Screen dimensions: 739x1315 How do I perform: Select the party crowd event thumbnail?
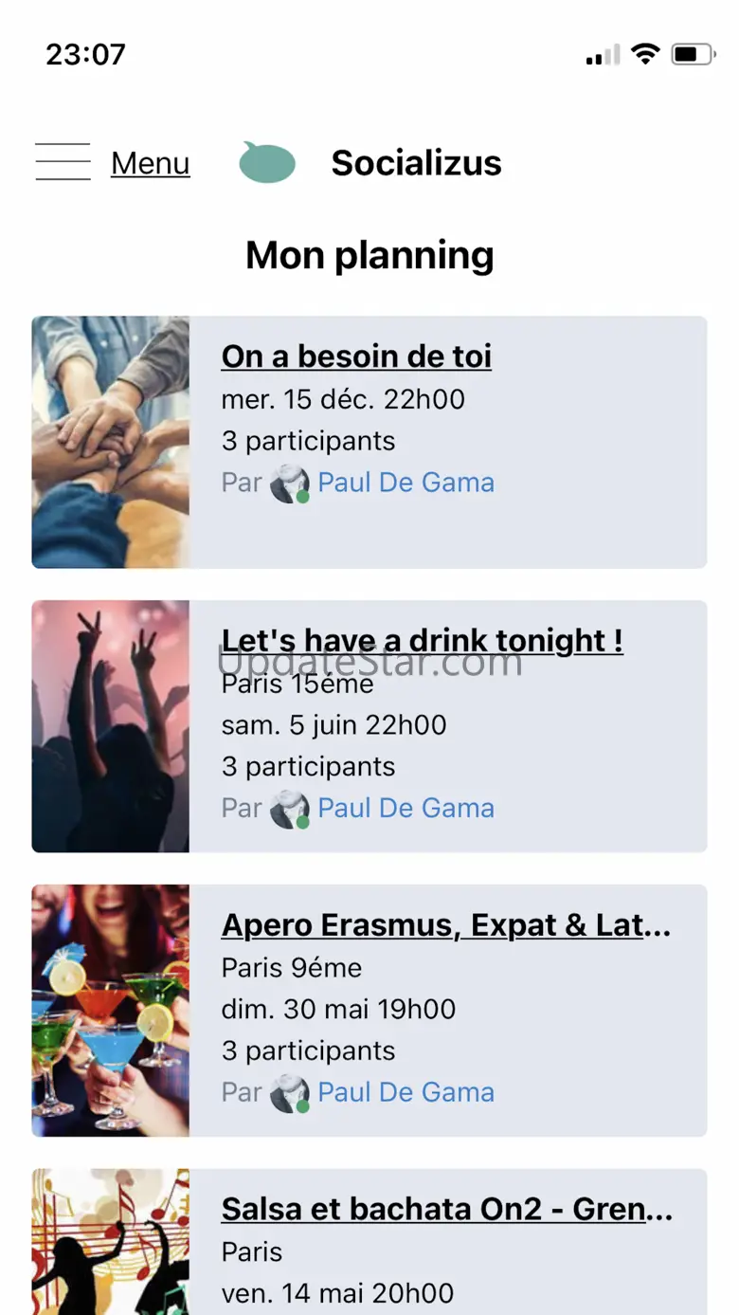[x=111, y=726]
